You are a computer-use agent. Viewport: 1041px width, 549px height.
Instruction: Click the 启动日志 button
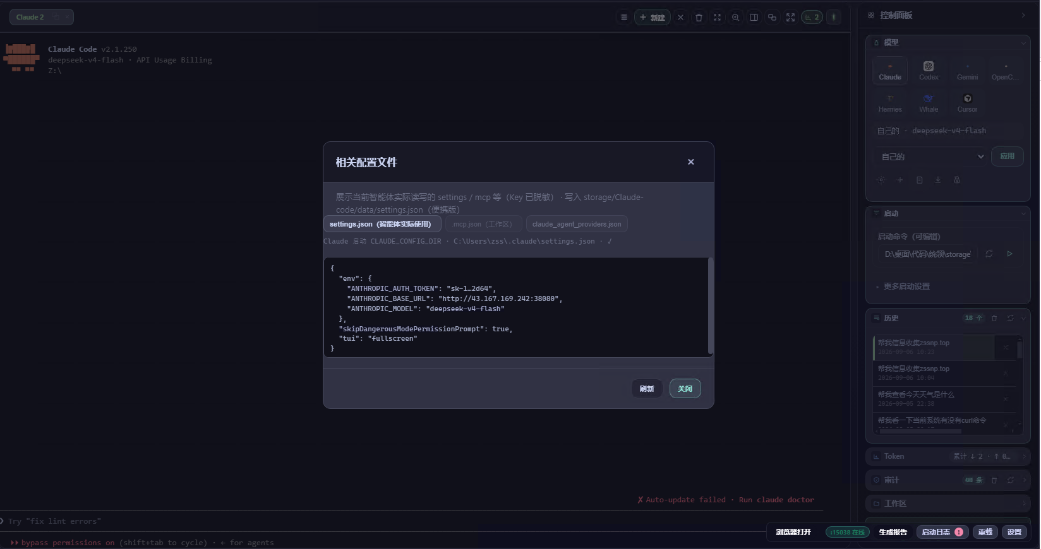click(x=942, y=532)
